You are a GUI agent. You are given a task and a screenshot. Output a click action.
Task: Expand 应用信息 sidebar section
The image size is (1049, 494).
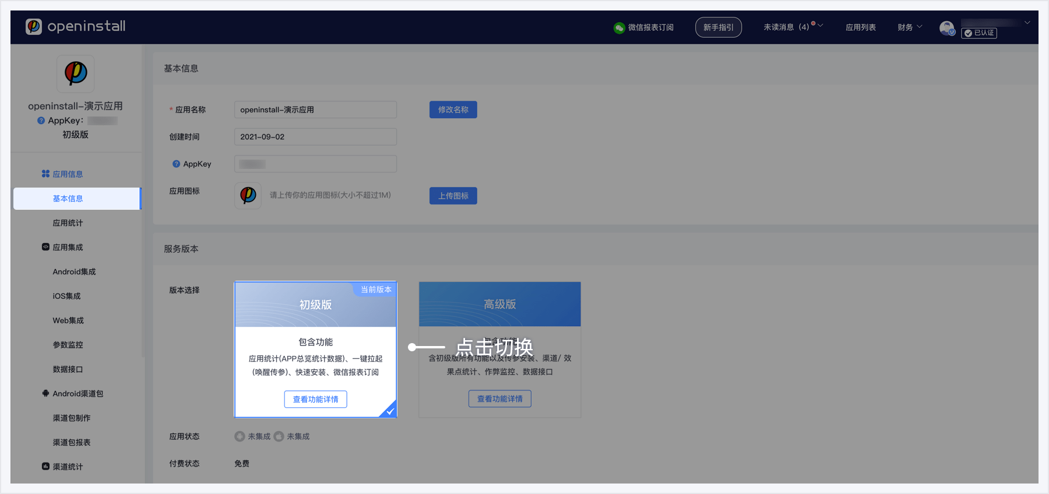[x=68, y=174]
